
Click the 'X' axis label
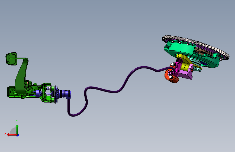point(5,133)
